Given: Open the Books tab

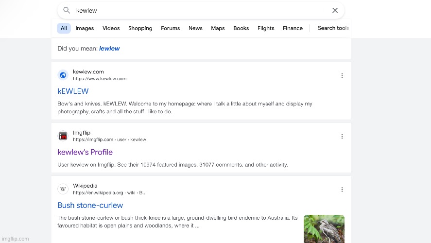Looking at the screenshot, I should click(x=241, y=28).
